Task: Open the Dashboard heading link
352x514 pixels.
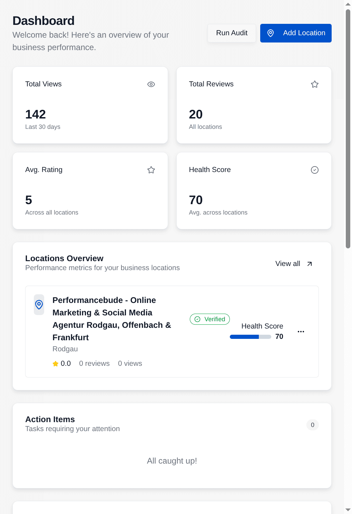Action: click(x=43, y=21)
